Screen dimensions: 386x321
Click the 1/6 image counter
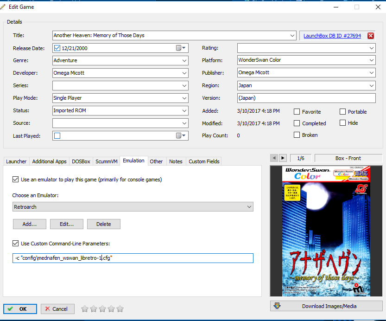coord(301,158)
